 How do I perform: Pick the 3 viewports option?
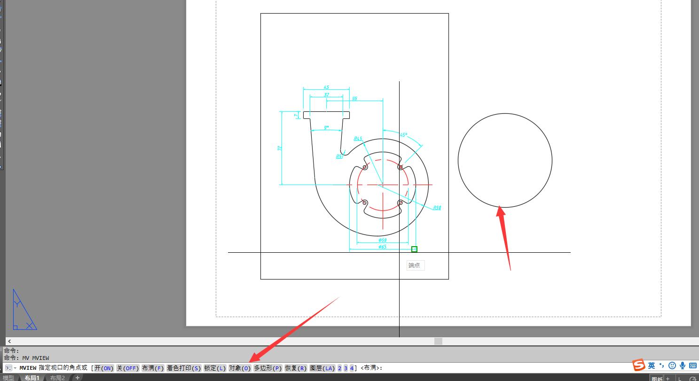(x=346, y=368)
